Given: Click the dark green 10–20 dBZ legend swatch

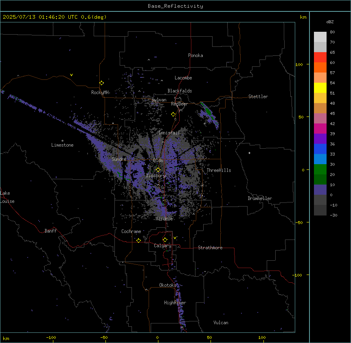Looking at the screenshot, I should tap(320, 180).
